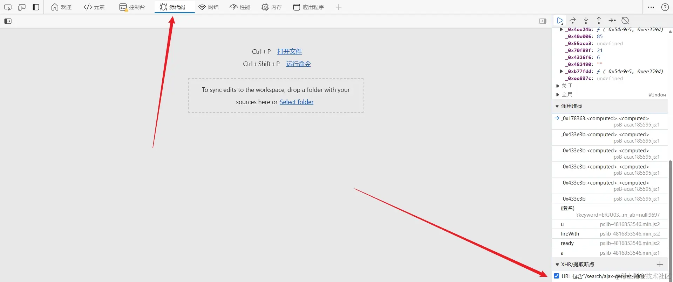
Task: Click the plus icon for more tools
Action: coord(339,7)
